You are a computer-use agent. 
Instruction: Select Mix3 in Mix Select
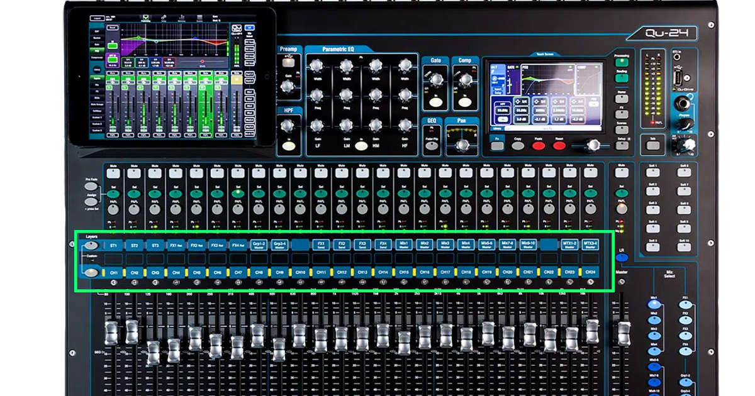click(x=653, y=336)
